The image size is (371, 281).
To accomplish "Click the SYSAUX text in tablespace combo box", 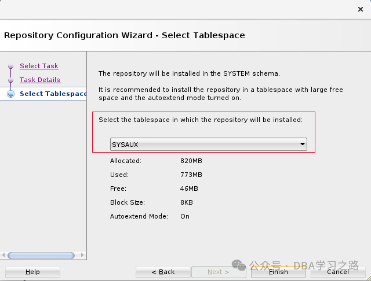I will 125,144.
